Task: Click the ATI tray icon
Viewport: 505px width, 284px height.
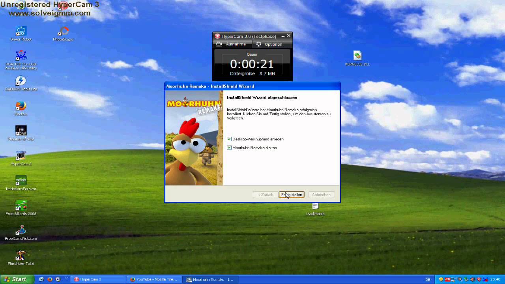Action: (x=447, y=279)
